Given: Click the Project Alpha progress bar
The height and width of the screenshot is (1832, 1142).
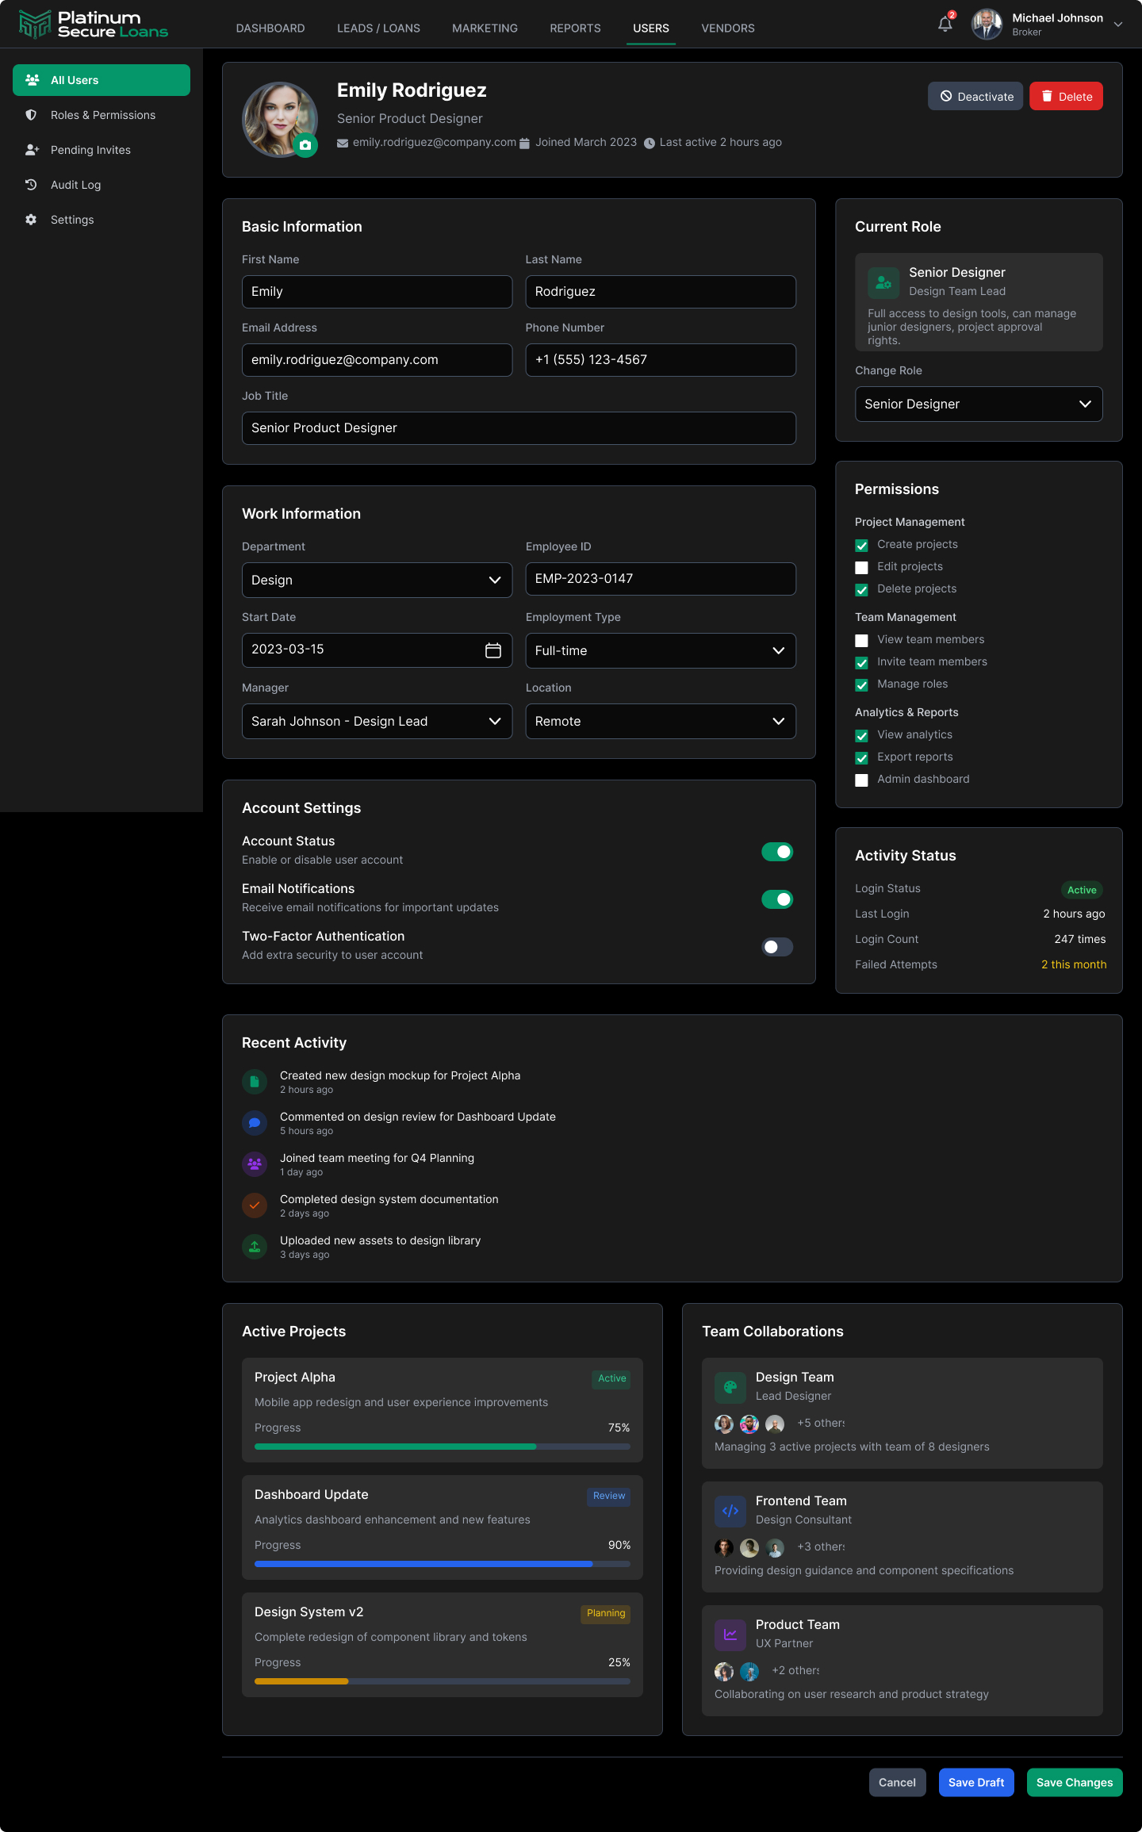Looking at the screenshot, I should 443,1447.
